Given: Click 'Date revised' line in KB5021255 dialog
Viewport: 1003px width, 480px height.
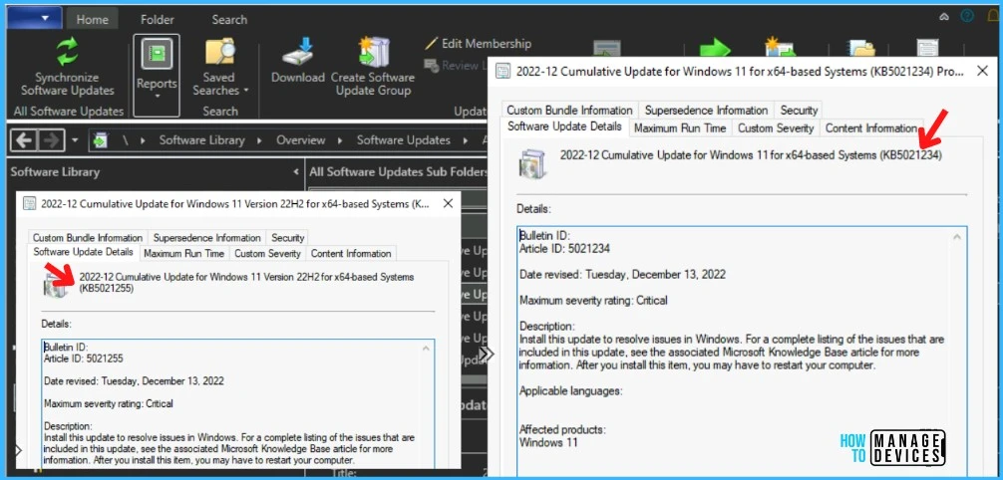Looking at the screenshot, I should 134,381.
